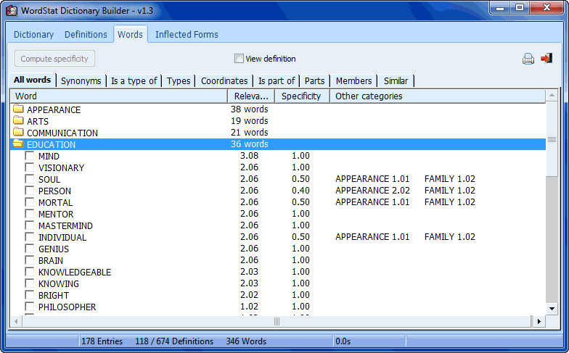Select the Synonyms sub-tab

[81, 80]
